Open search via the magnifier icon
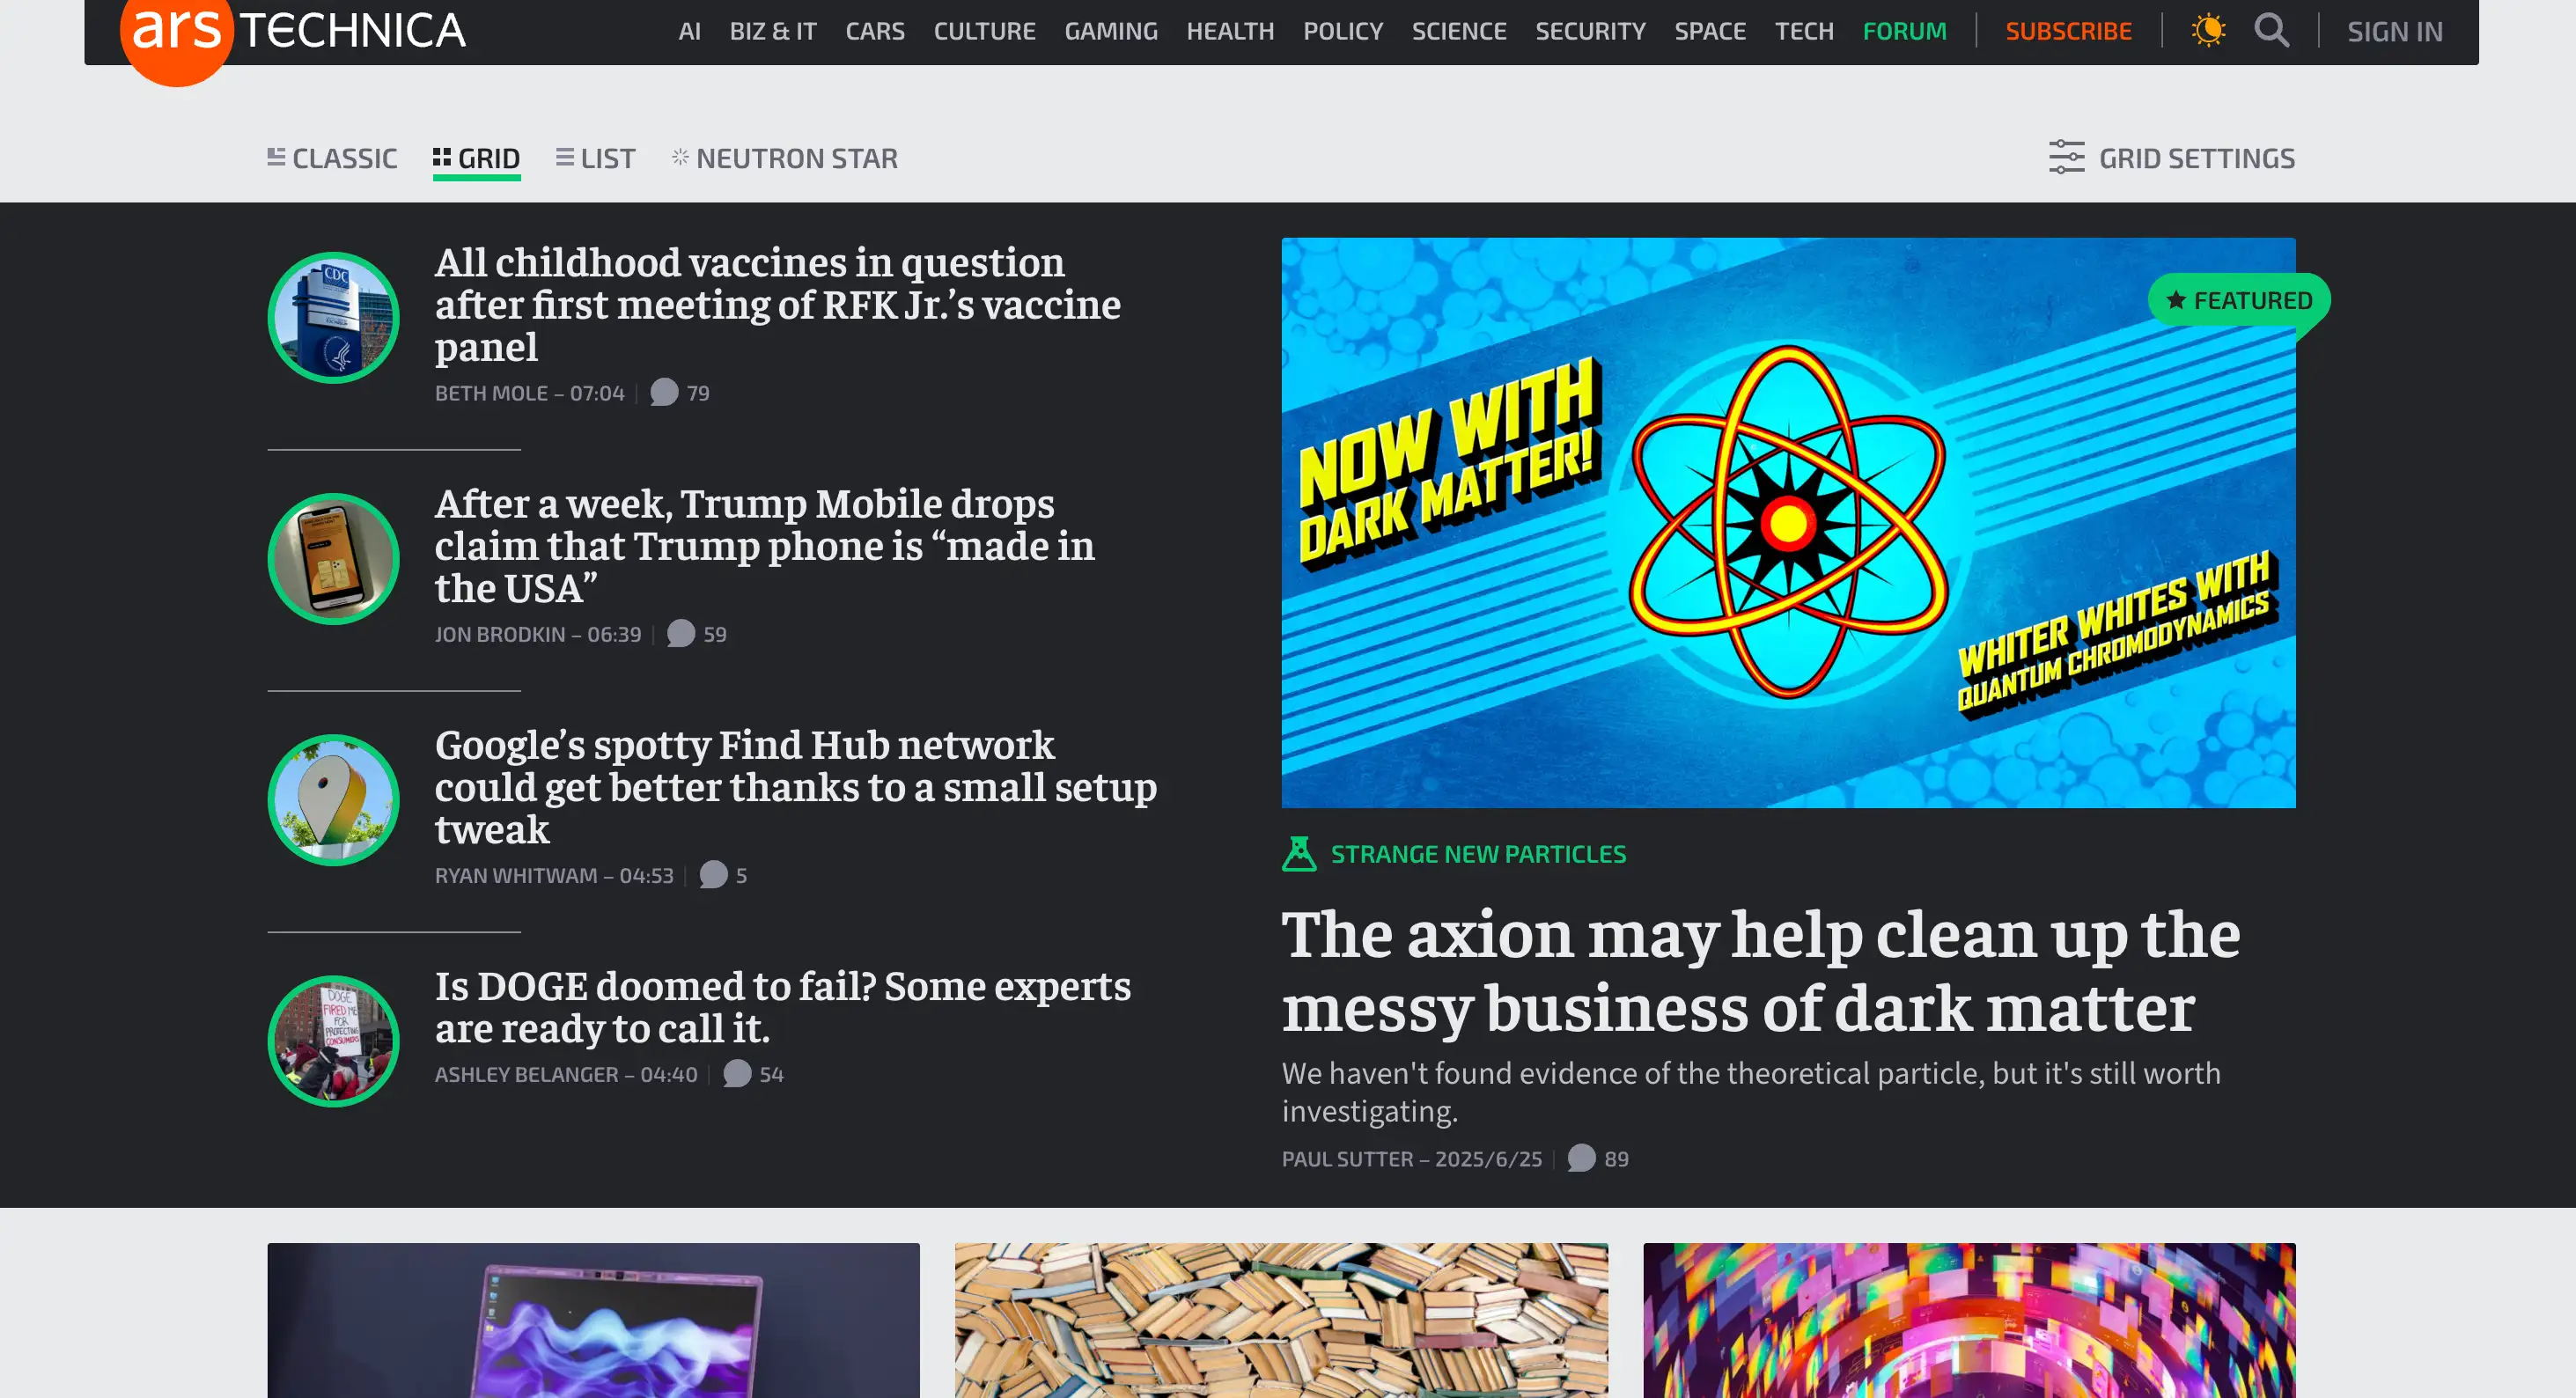This screenshot has width=2576, height=1398. [x=2271, y=31]
